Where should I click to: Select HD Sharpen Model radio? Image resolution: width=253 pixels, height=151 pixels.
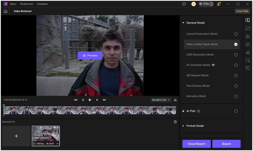coord(236,75)
